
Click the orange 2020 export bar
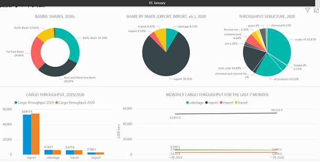click(x=35, y=134)
